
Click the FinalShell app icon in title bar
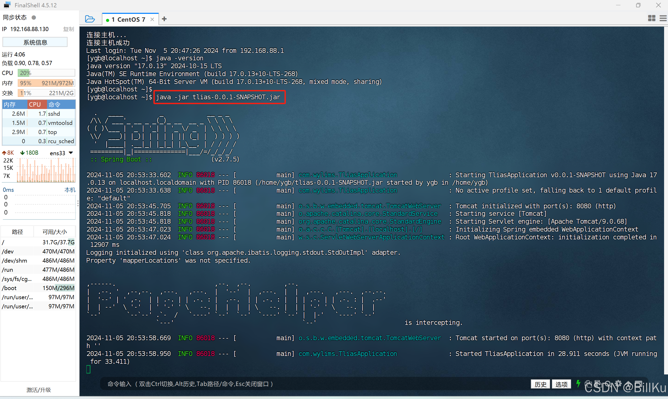pos(7,5)
